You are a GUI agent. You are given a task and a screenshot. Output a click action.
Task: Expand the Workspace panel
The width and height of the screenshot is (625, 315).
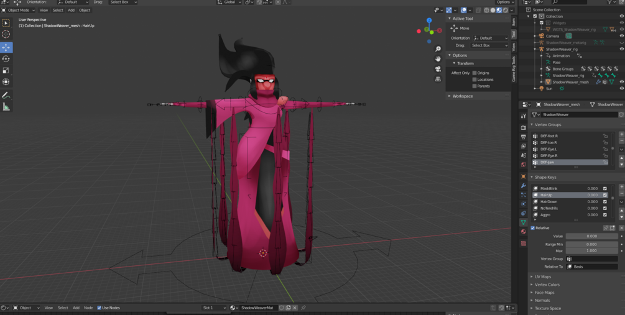coord(462,96)
